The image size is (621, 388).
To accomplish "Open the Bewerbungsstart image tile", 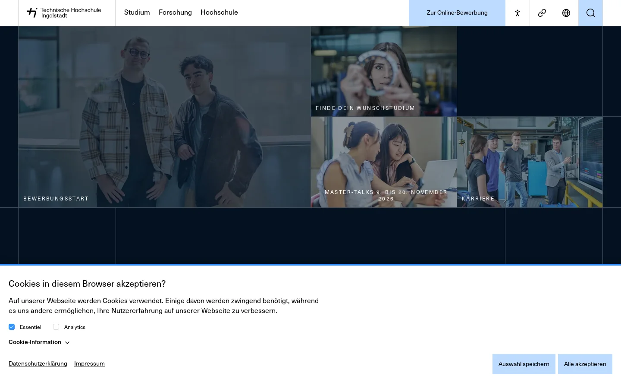I will coord(164,117).
